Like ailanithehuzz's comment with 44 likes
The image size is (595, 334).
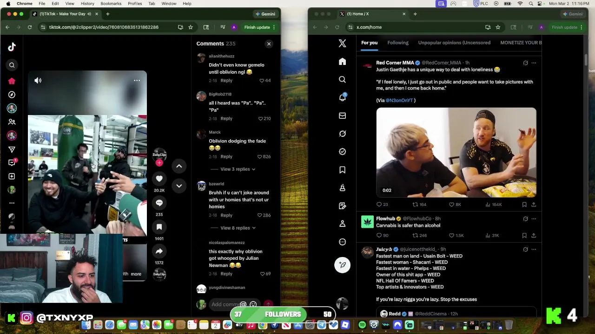tap(265, 81)
